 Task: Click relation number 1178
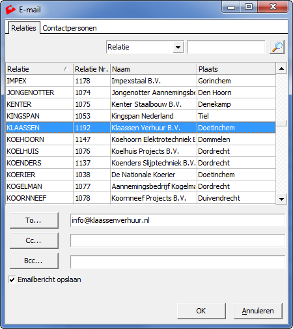click(83, 81)
